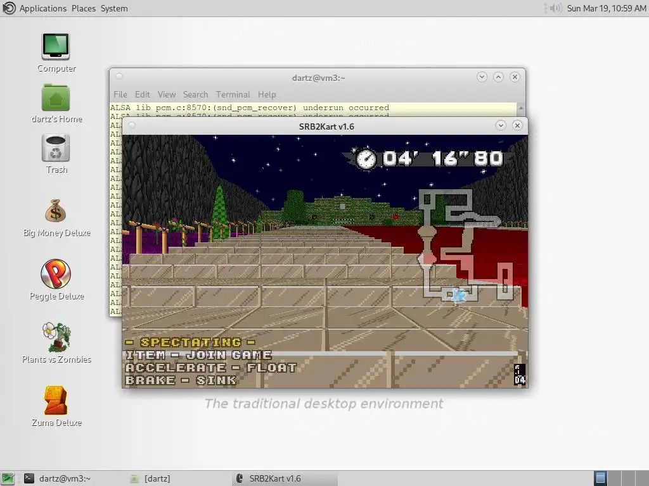Open the terminal Search menu
The width and height of the screenshot is (649, 486).
(x=195, y=95)
